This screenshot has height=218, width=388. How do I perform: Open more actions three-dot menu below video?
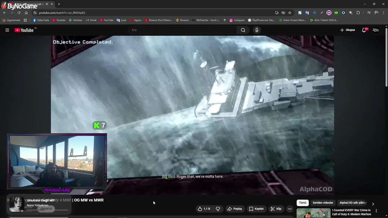coord(290,209)
